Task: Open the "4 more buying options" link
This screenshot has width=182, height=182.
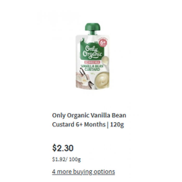Action: point(83,172)
